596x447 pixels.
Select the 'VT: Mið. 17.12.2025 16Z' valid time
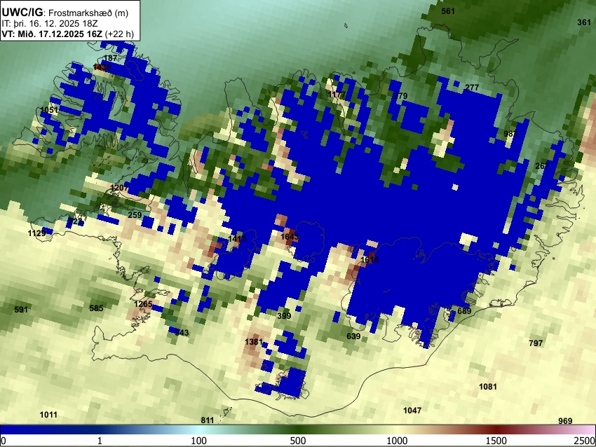tap(52, 34)
